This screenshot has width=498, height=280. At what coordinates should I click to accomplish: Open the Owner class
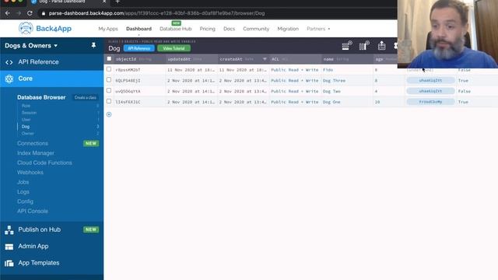click(28, 134)
